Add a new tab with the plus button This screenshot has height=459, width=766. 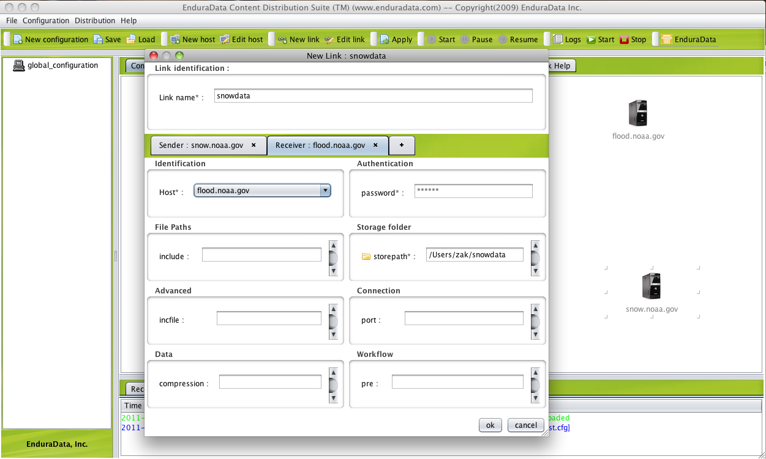click(402, 145)
